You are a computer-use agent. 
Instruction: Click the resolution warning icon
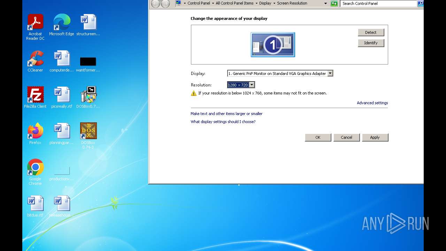194,93
